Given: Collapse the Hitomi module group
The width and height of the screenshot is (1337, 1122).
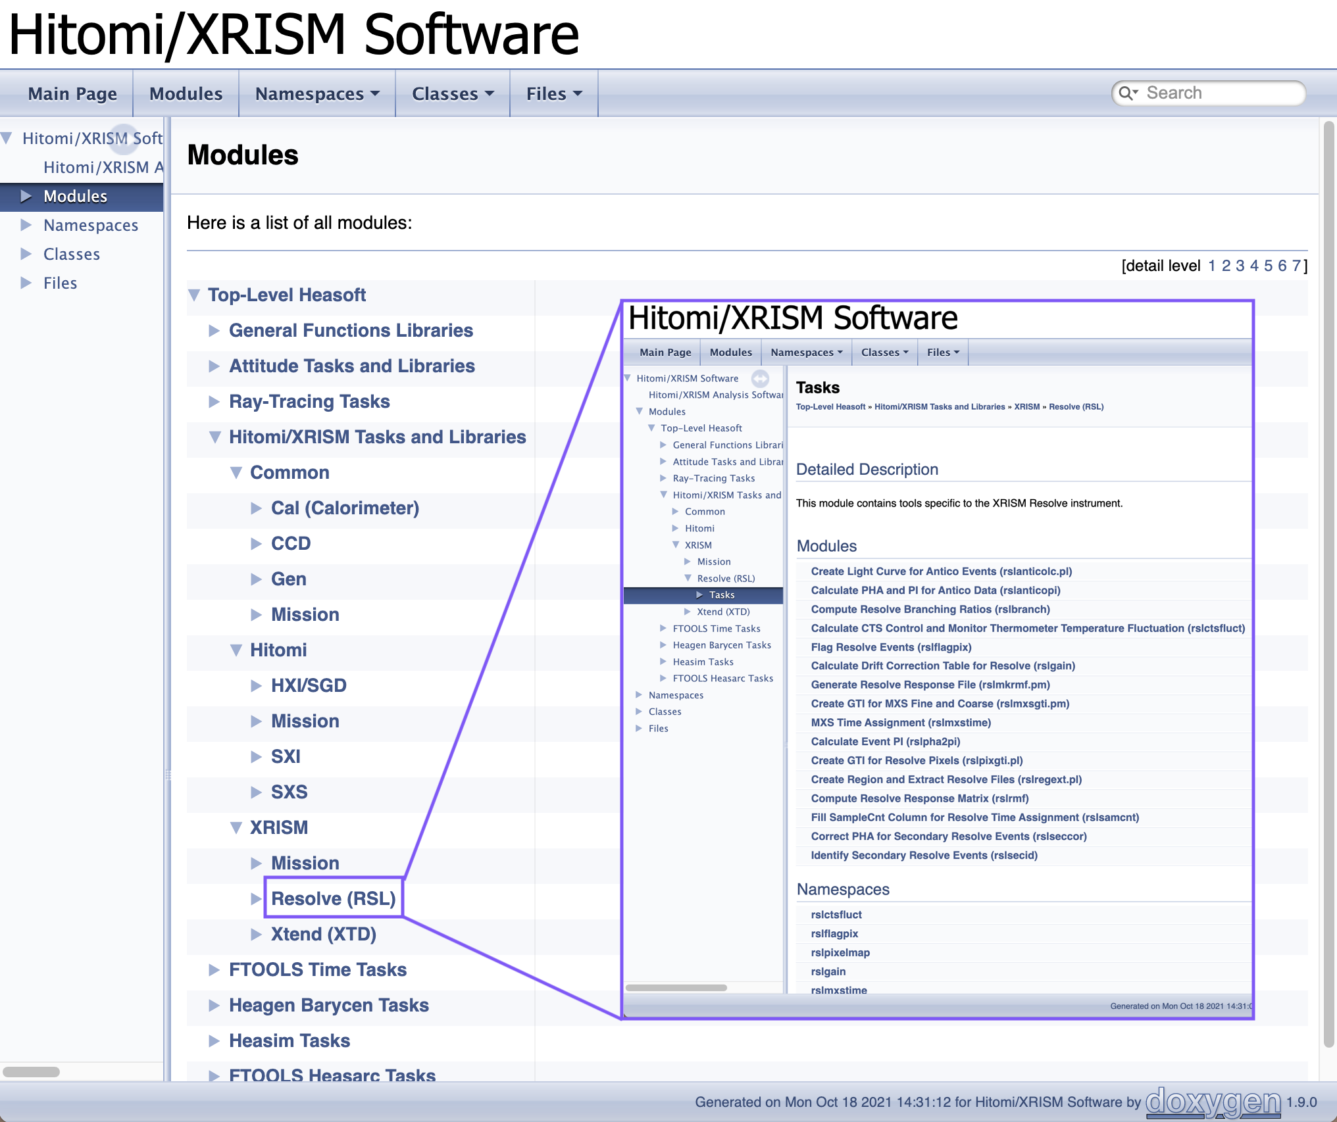Looking at the screenshot, I should tap(236, 650).
